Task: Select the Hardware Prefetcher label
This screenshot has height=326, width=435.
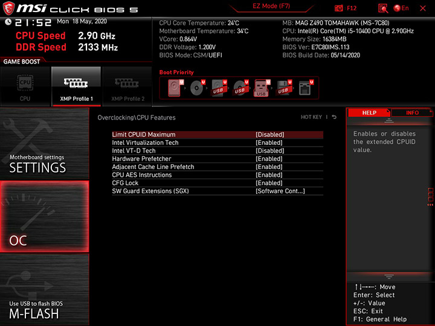Action: coord(141,159)
